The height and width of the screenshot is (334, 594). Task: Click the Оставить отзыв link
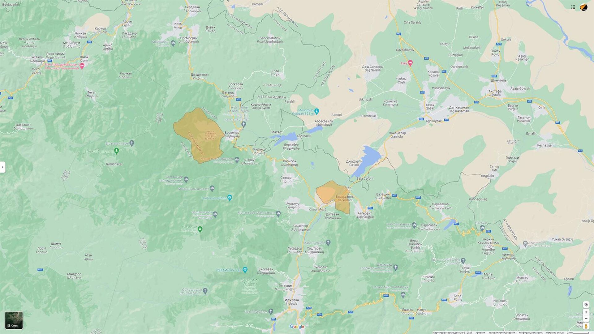[555, 332]
